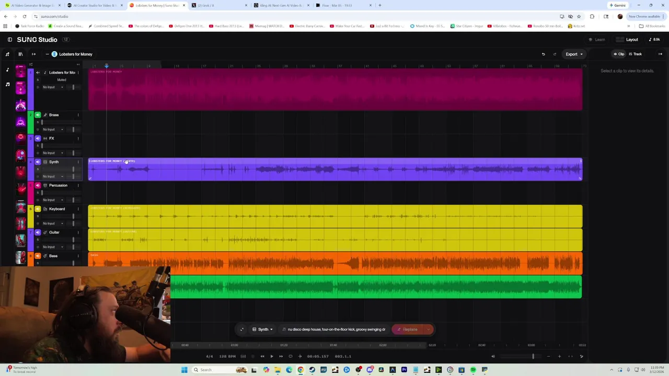Mute the Synth track
Image resolution: width=669 pixels, height=376 pixels.
(38, 162)
